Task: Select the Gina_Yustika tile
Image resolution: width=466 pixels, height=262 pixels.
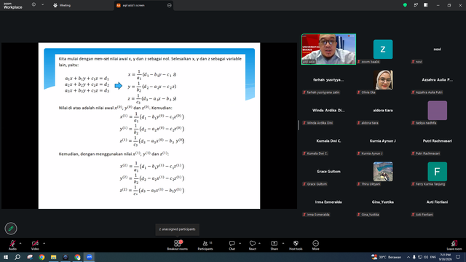Action: coord(383,202)
